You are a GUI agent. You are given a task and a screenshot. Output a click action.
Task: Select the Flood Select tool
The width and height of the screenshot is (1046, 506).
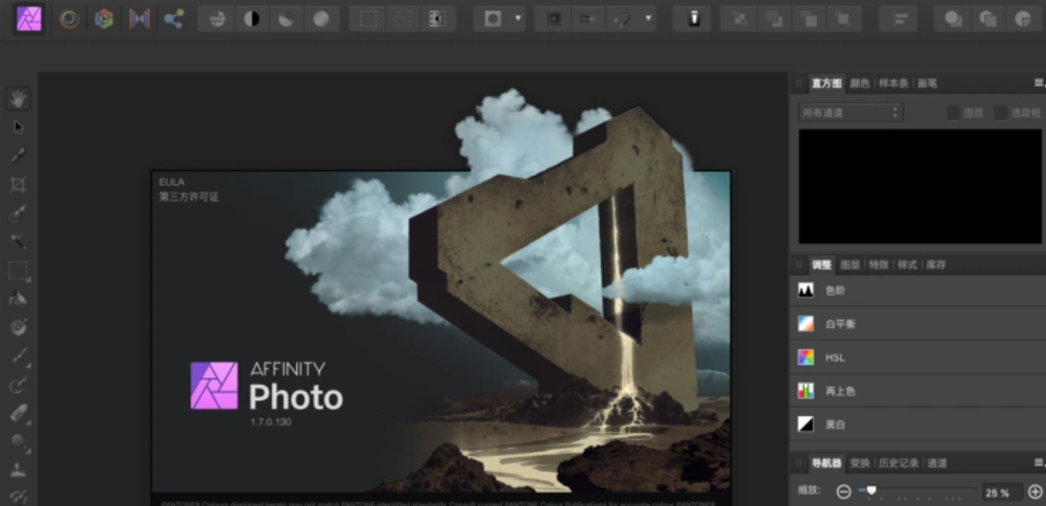[18, 242]
